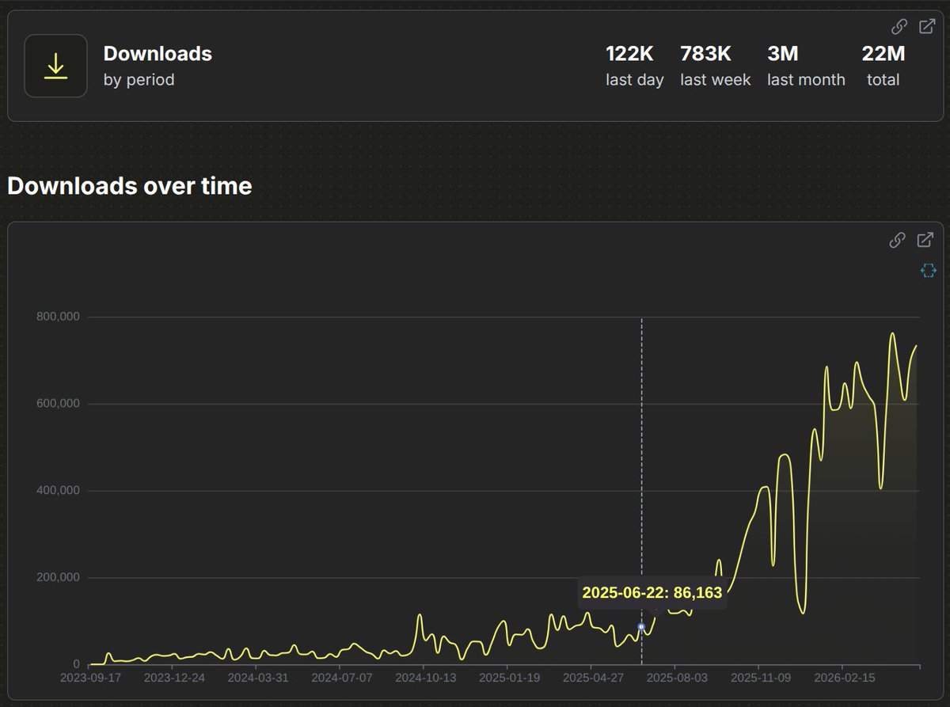This screenshot has height=707, width=950.
Task: Select the "3M" last month value
Action: 782,54
